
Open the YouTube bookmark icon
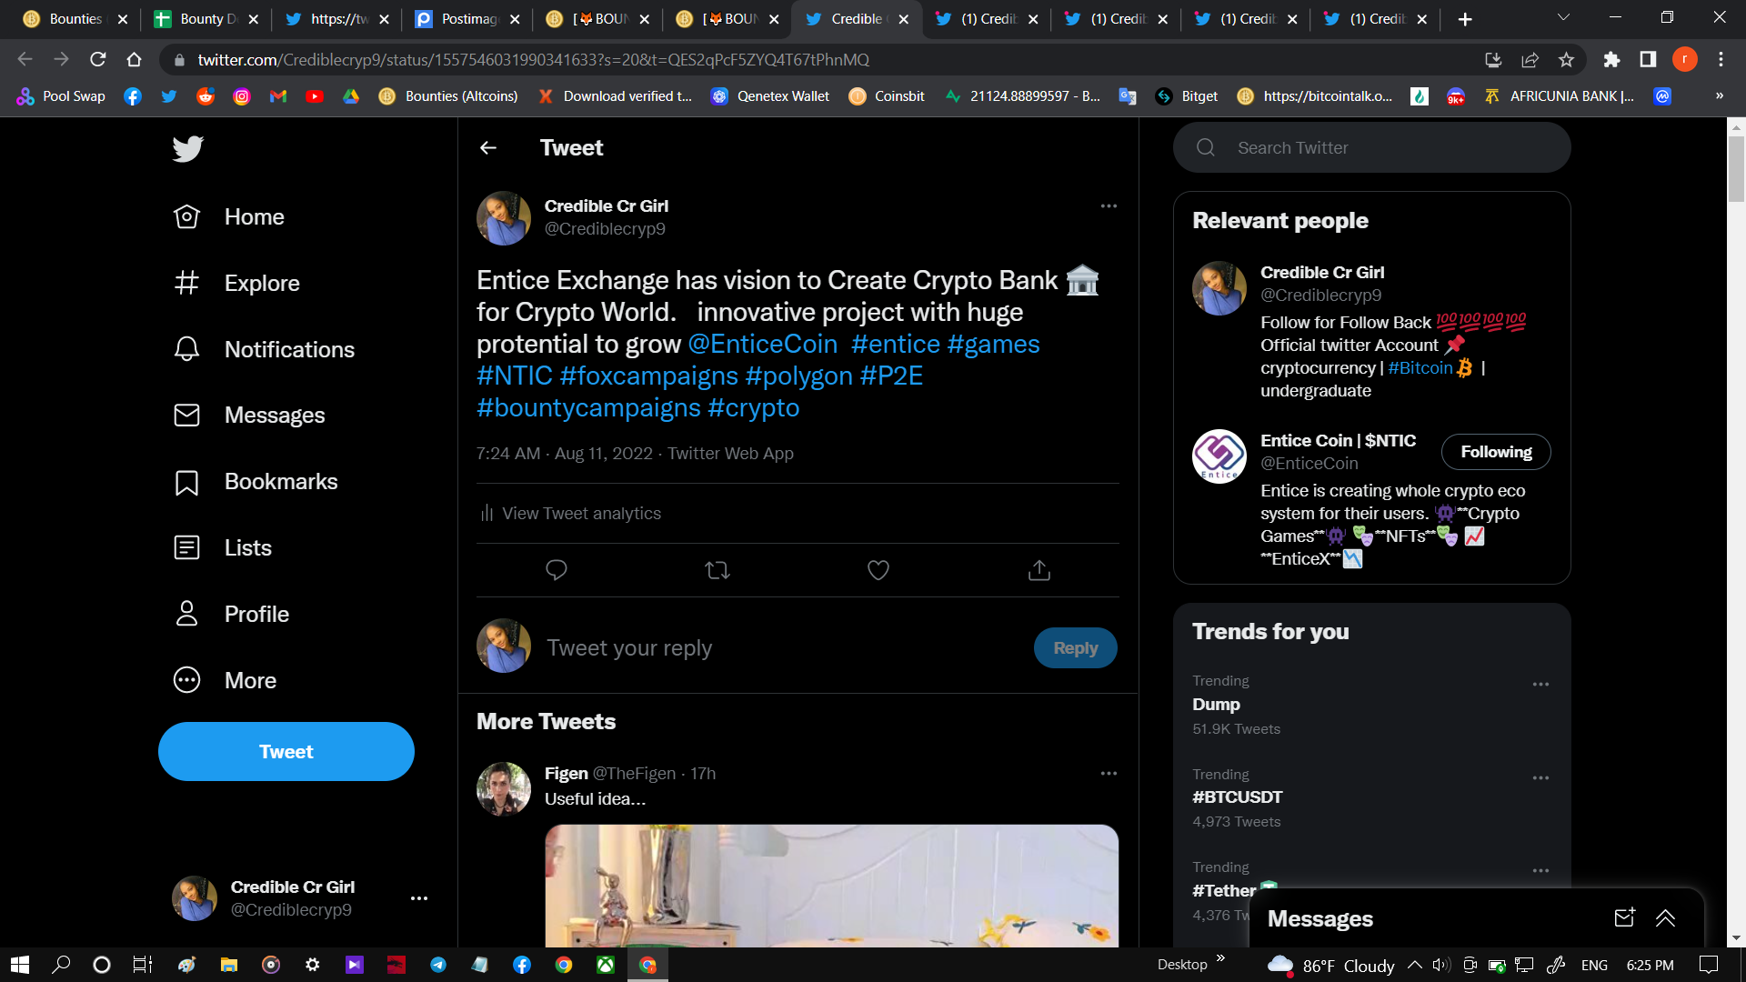pos(315,96)
